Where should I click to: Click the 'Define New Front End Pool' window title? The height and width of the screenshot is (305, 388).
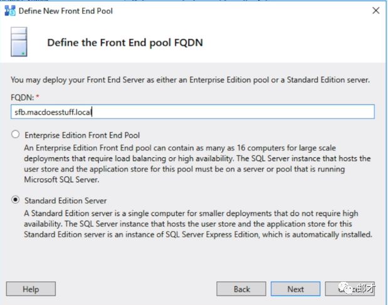(66, 11)
